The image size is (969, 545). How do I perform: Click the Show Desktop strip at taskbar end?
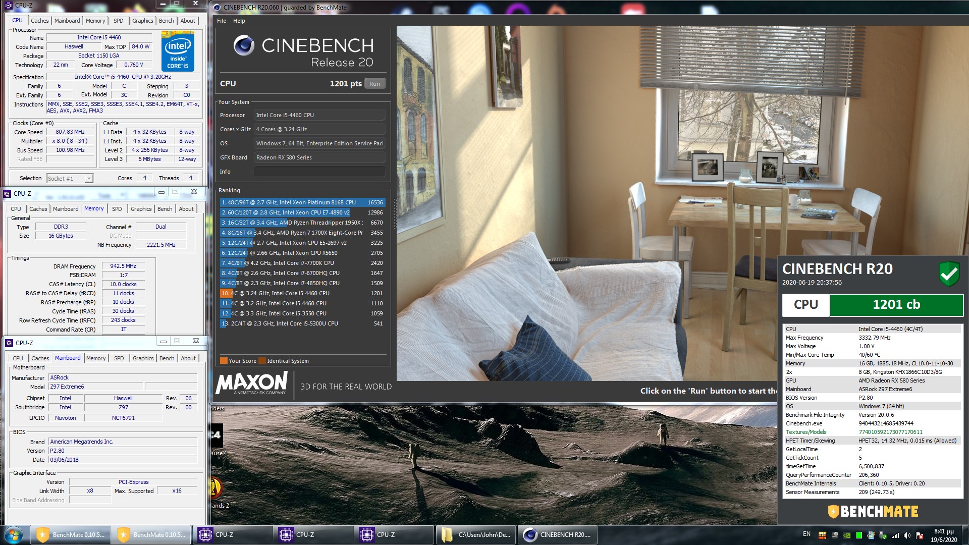click(965, 535)
